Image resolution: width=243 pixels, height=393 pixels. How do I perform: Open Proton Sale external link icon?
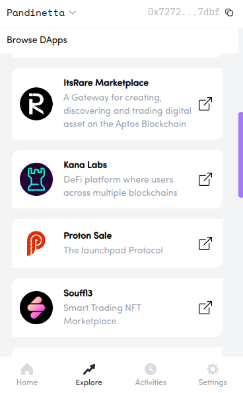pos(205,243)
